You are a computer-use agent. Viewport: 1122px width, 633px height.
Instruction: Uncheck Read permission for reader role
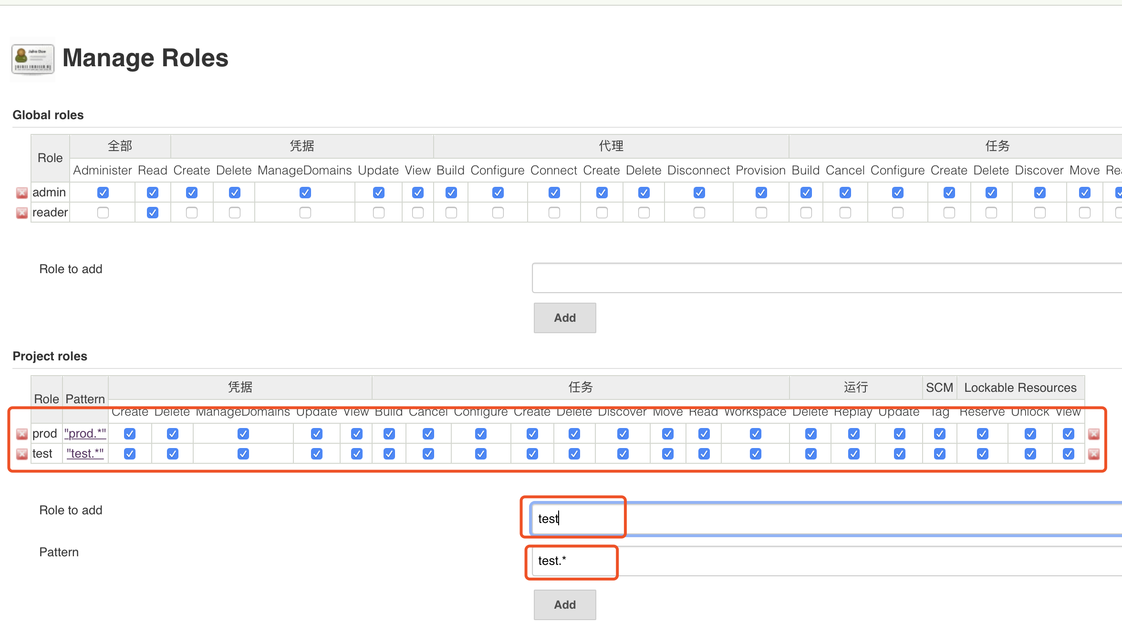point(153,213)
